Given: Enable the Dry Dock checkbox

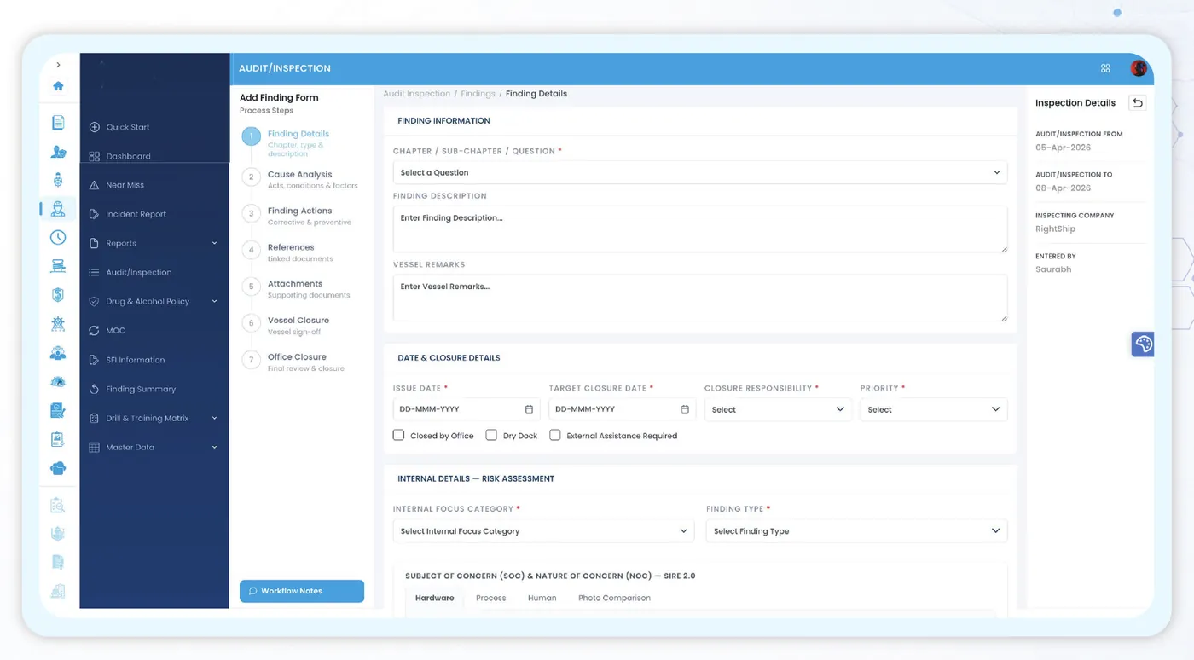Looking at the screenshot, I should tap(491, 435).
